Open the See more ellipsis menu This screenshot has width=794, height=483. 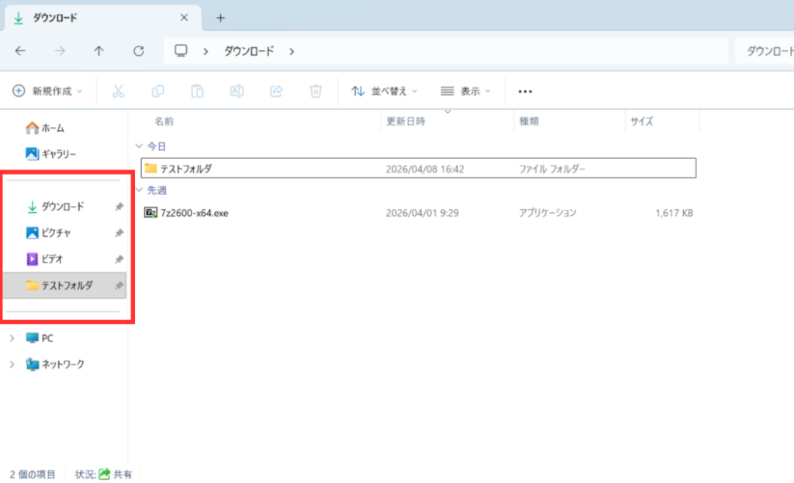click(524, 91)
